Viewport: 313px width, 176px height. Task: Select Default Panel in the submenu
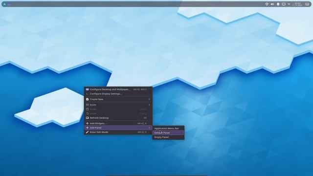pos(168,133)
